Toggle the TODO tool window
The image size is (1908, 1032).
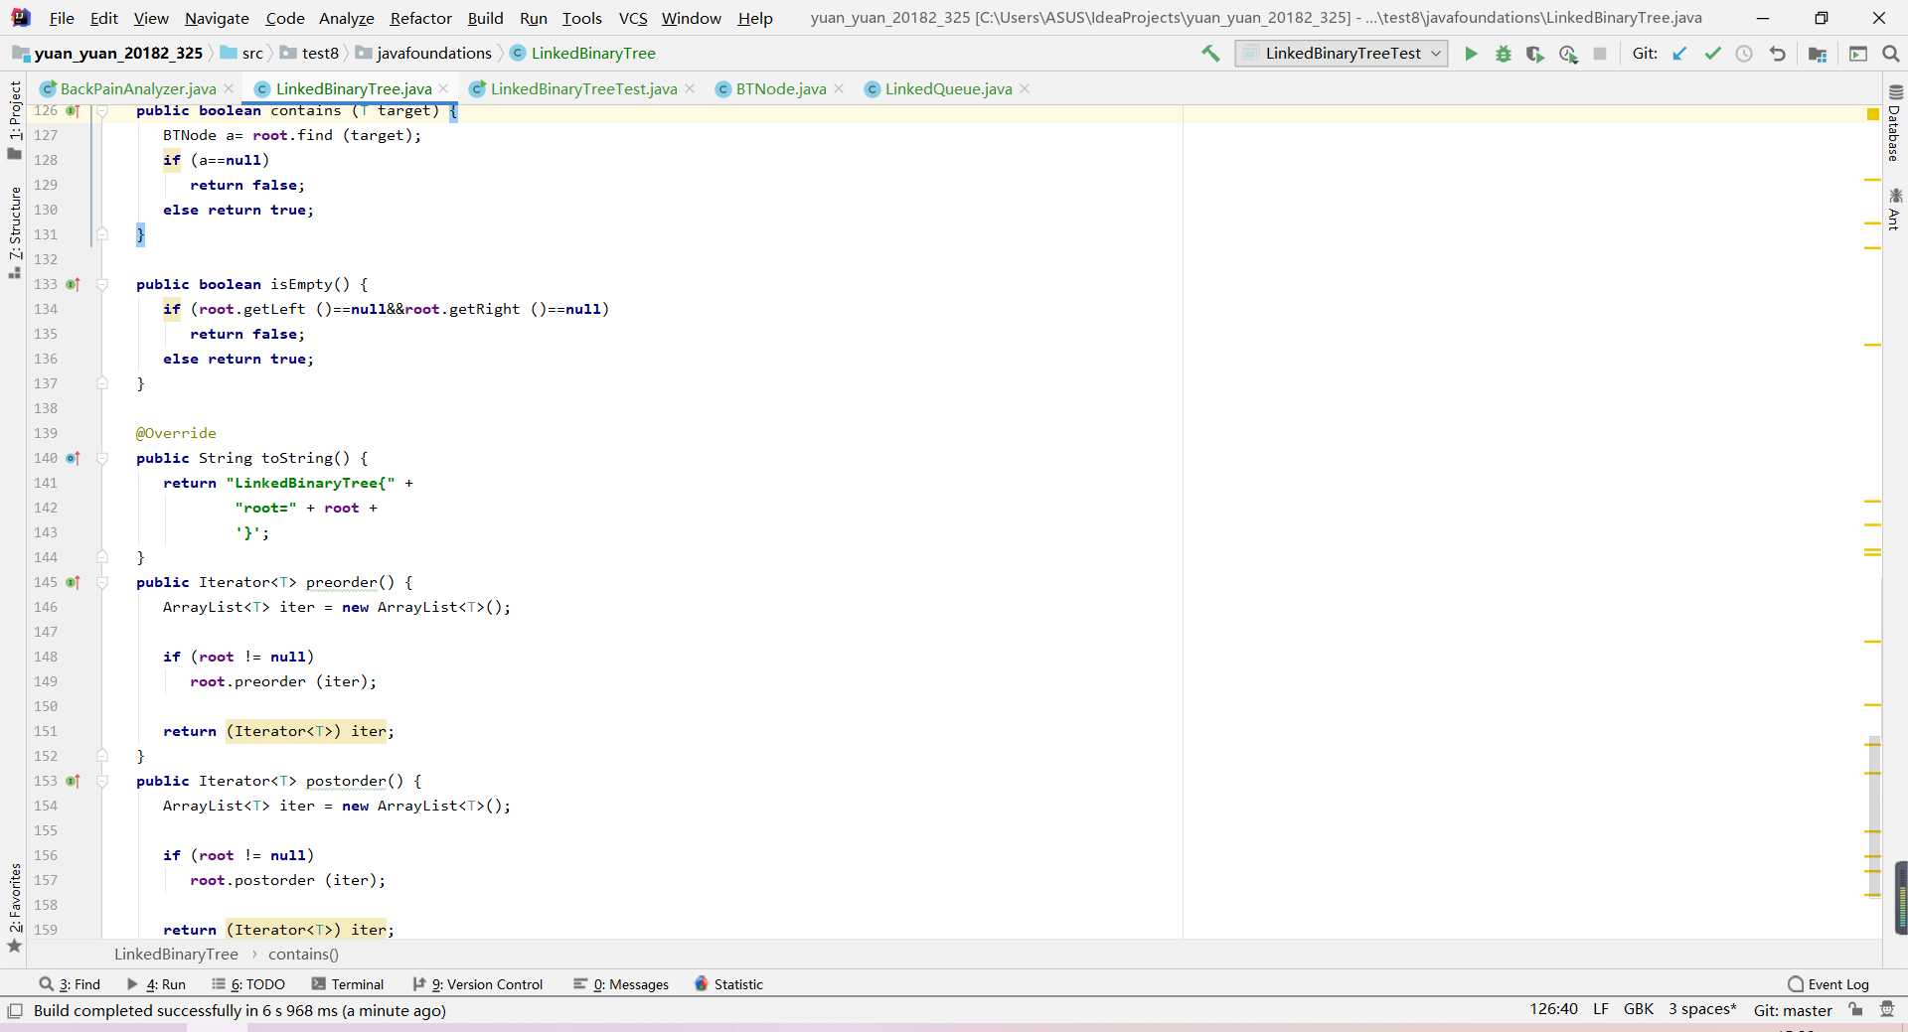pyautogui.click(x=248, y=984)
